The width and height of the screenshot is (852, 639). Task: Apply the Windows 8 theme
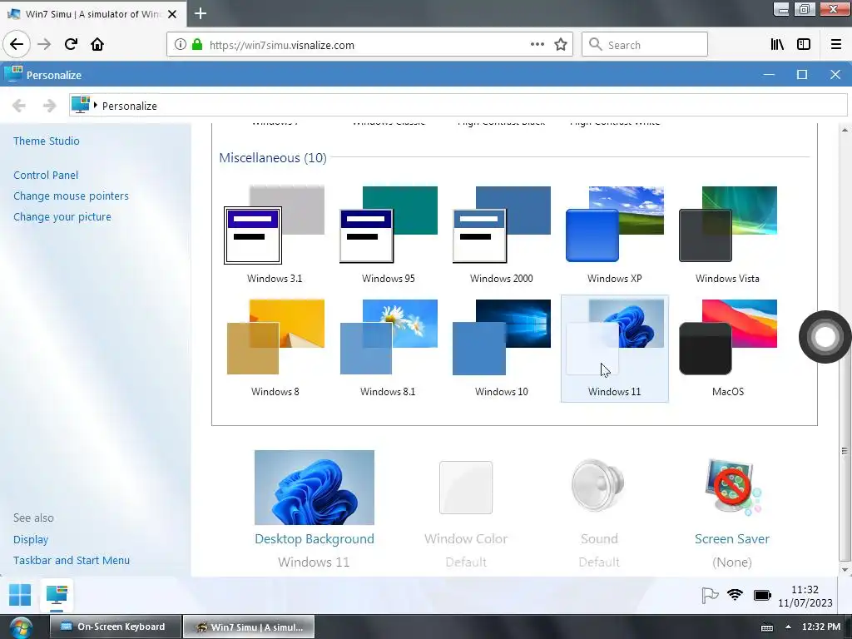(275, 348)
